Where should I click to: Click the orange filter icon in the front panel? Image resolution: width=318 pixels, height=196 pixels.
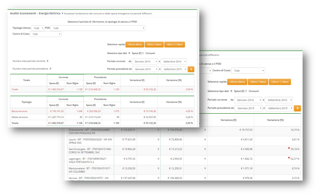[191, 69]
